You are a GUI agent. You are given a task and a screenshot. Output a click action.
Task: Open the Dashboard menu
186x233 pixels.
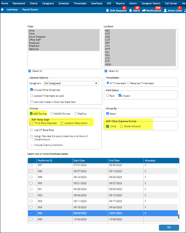pos(19,3)
